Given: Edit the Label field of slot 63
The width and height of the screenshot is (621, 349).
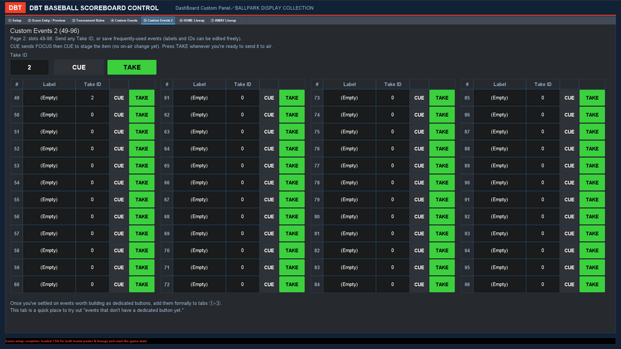Looking at the screenshot, I should tap(199, 131).
